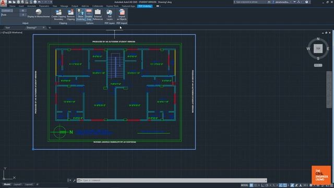Open the Collaborate ribbon tab
The width and height of the screenshot is (334, 188).
(98, 6)
